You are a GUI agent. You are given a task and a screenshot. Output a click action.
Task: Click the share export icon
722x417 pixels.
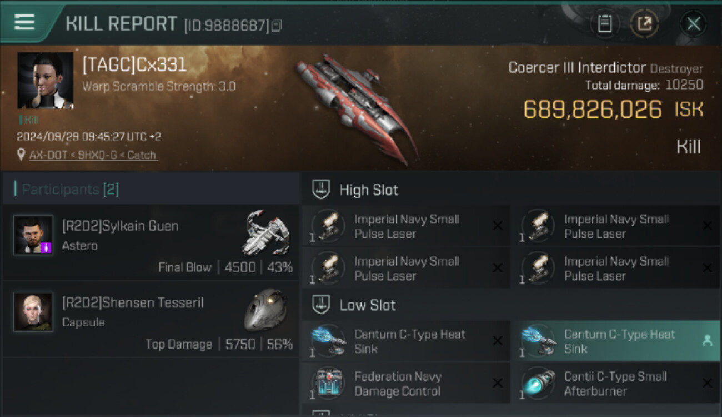click(644, 23)
